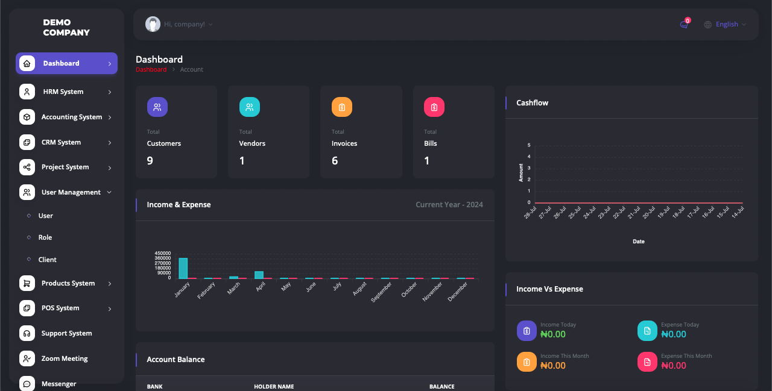Click the Expense This Month pink icon
This screenshot has width=772, height=391.
[x=647, y=362]
